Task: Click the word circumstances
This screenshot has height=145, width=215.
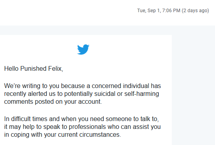Action: coord(100,134)
